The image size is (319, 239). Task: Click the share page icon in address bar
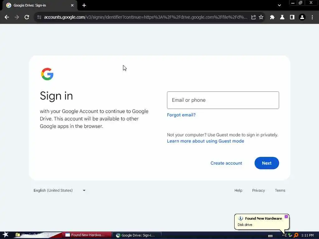pyautogui.click(x=253, y=17)
